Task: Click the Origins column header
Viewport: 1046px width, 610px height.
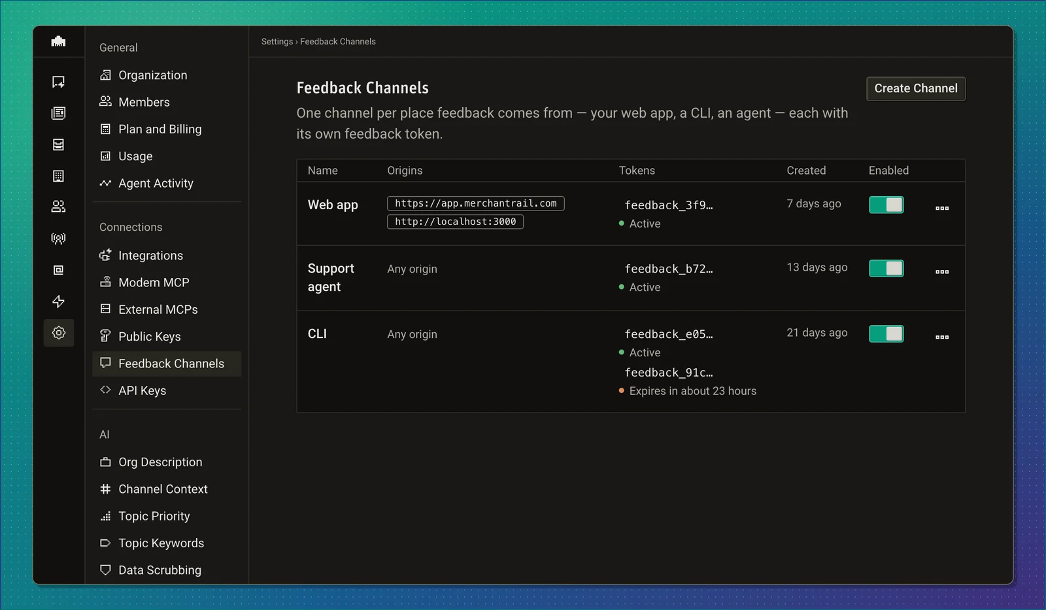Action: click(405, 170)
